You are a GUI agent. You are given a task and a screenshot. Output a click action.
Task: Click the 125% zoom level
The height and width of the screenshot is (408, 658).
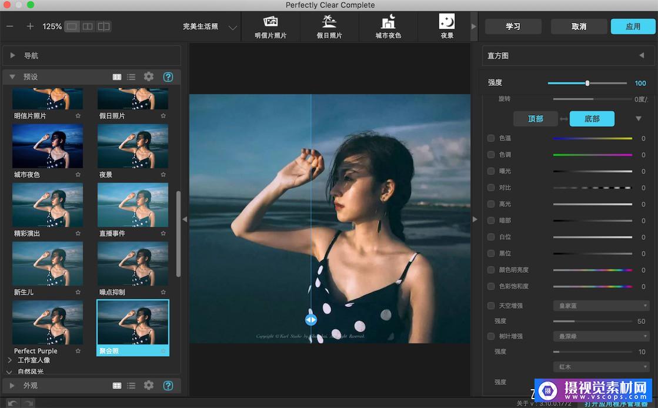(x=52, y=26)
